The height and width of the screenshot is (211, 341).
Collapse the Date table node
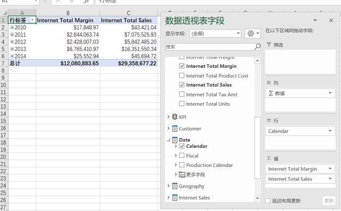[x=168, y=140]
